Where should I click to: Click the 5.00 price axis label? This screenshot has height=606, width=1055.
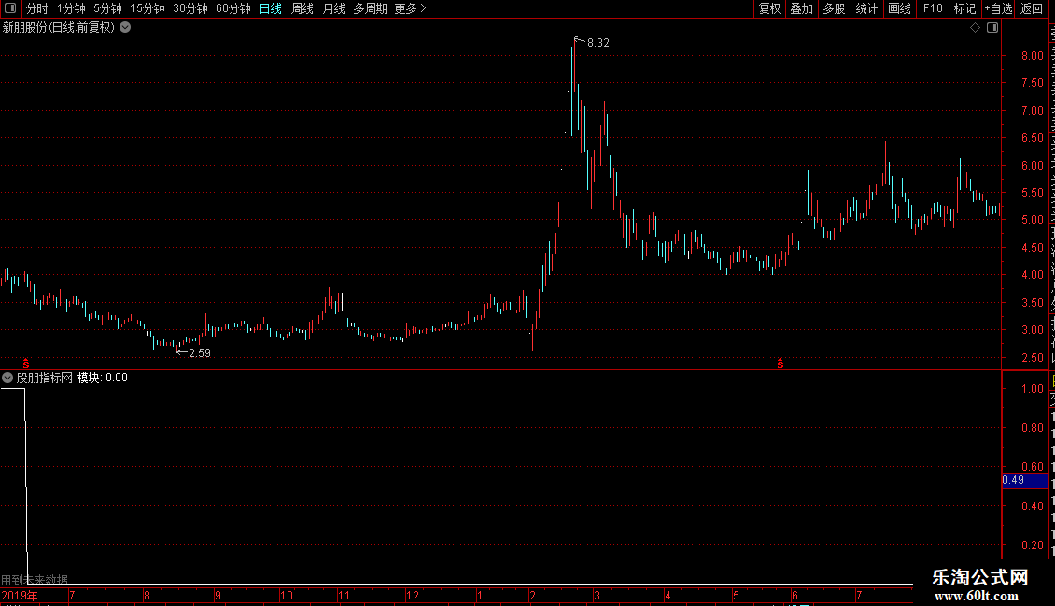pyautogui.click(x=1032, y=220)
